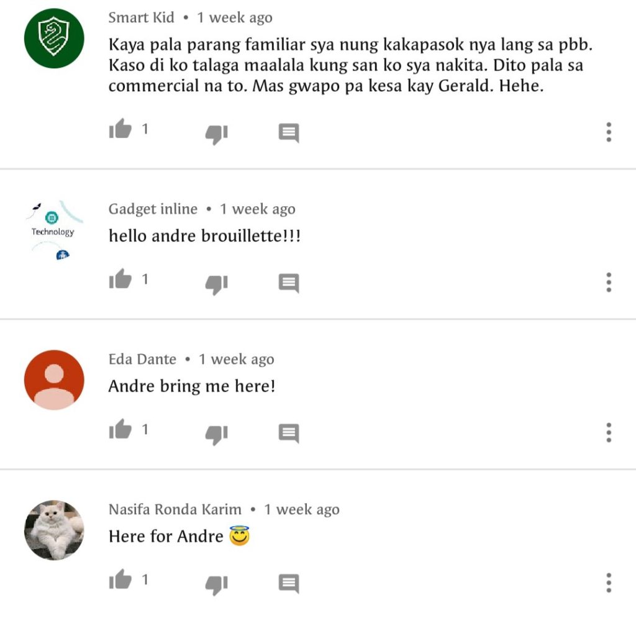Image resolution: width=636 pixels, height=618 pixels.
Task: Open more options for Nasifa Ronda Karim comment
Action: (609, 583)
